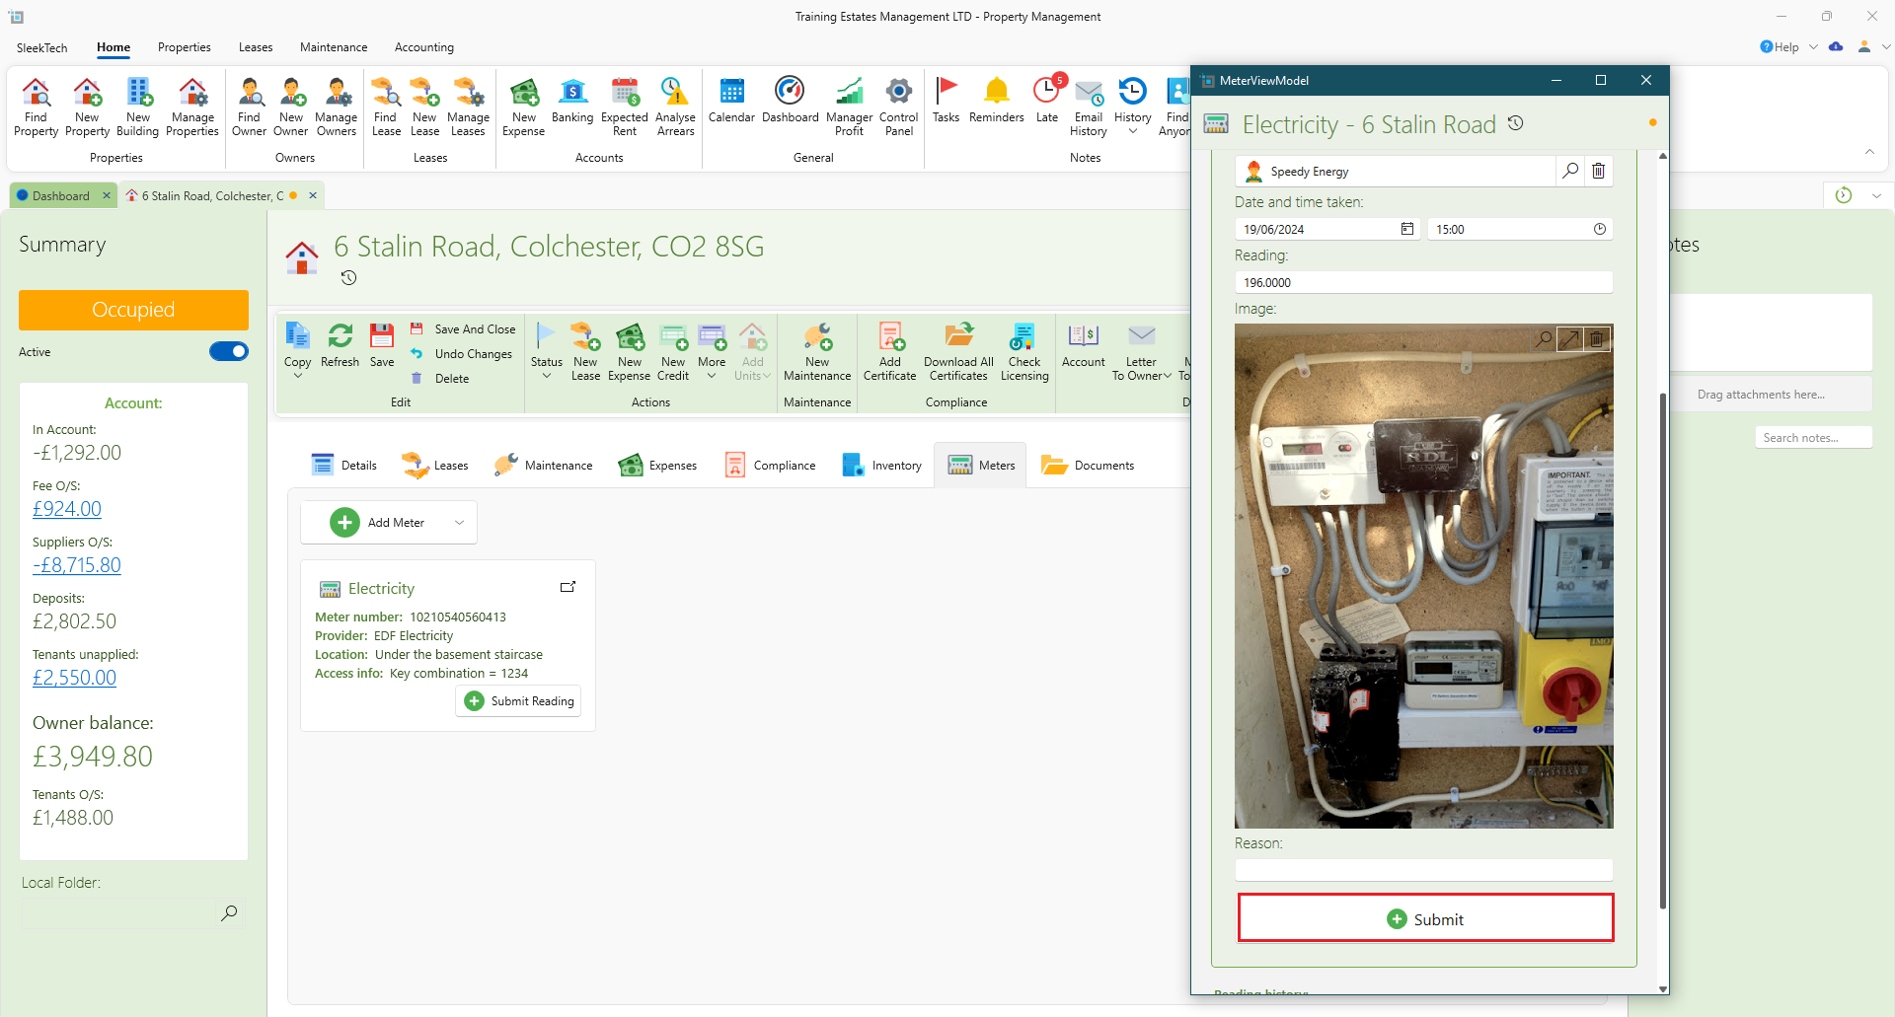This screenshot has height=1017, width=1895.
Task: Open date picker calendar for reading date
Action: (1407, 229)
